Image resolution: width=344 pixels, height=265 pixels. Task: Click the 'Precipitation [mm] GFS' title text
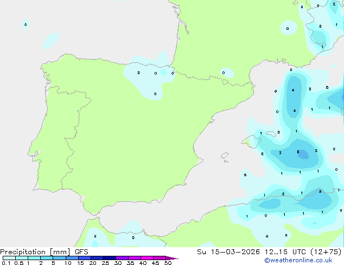44,252
